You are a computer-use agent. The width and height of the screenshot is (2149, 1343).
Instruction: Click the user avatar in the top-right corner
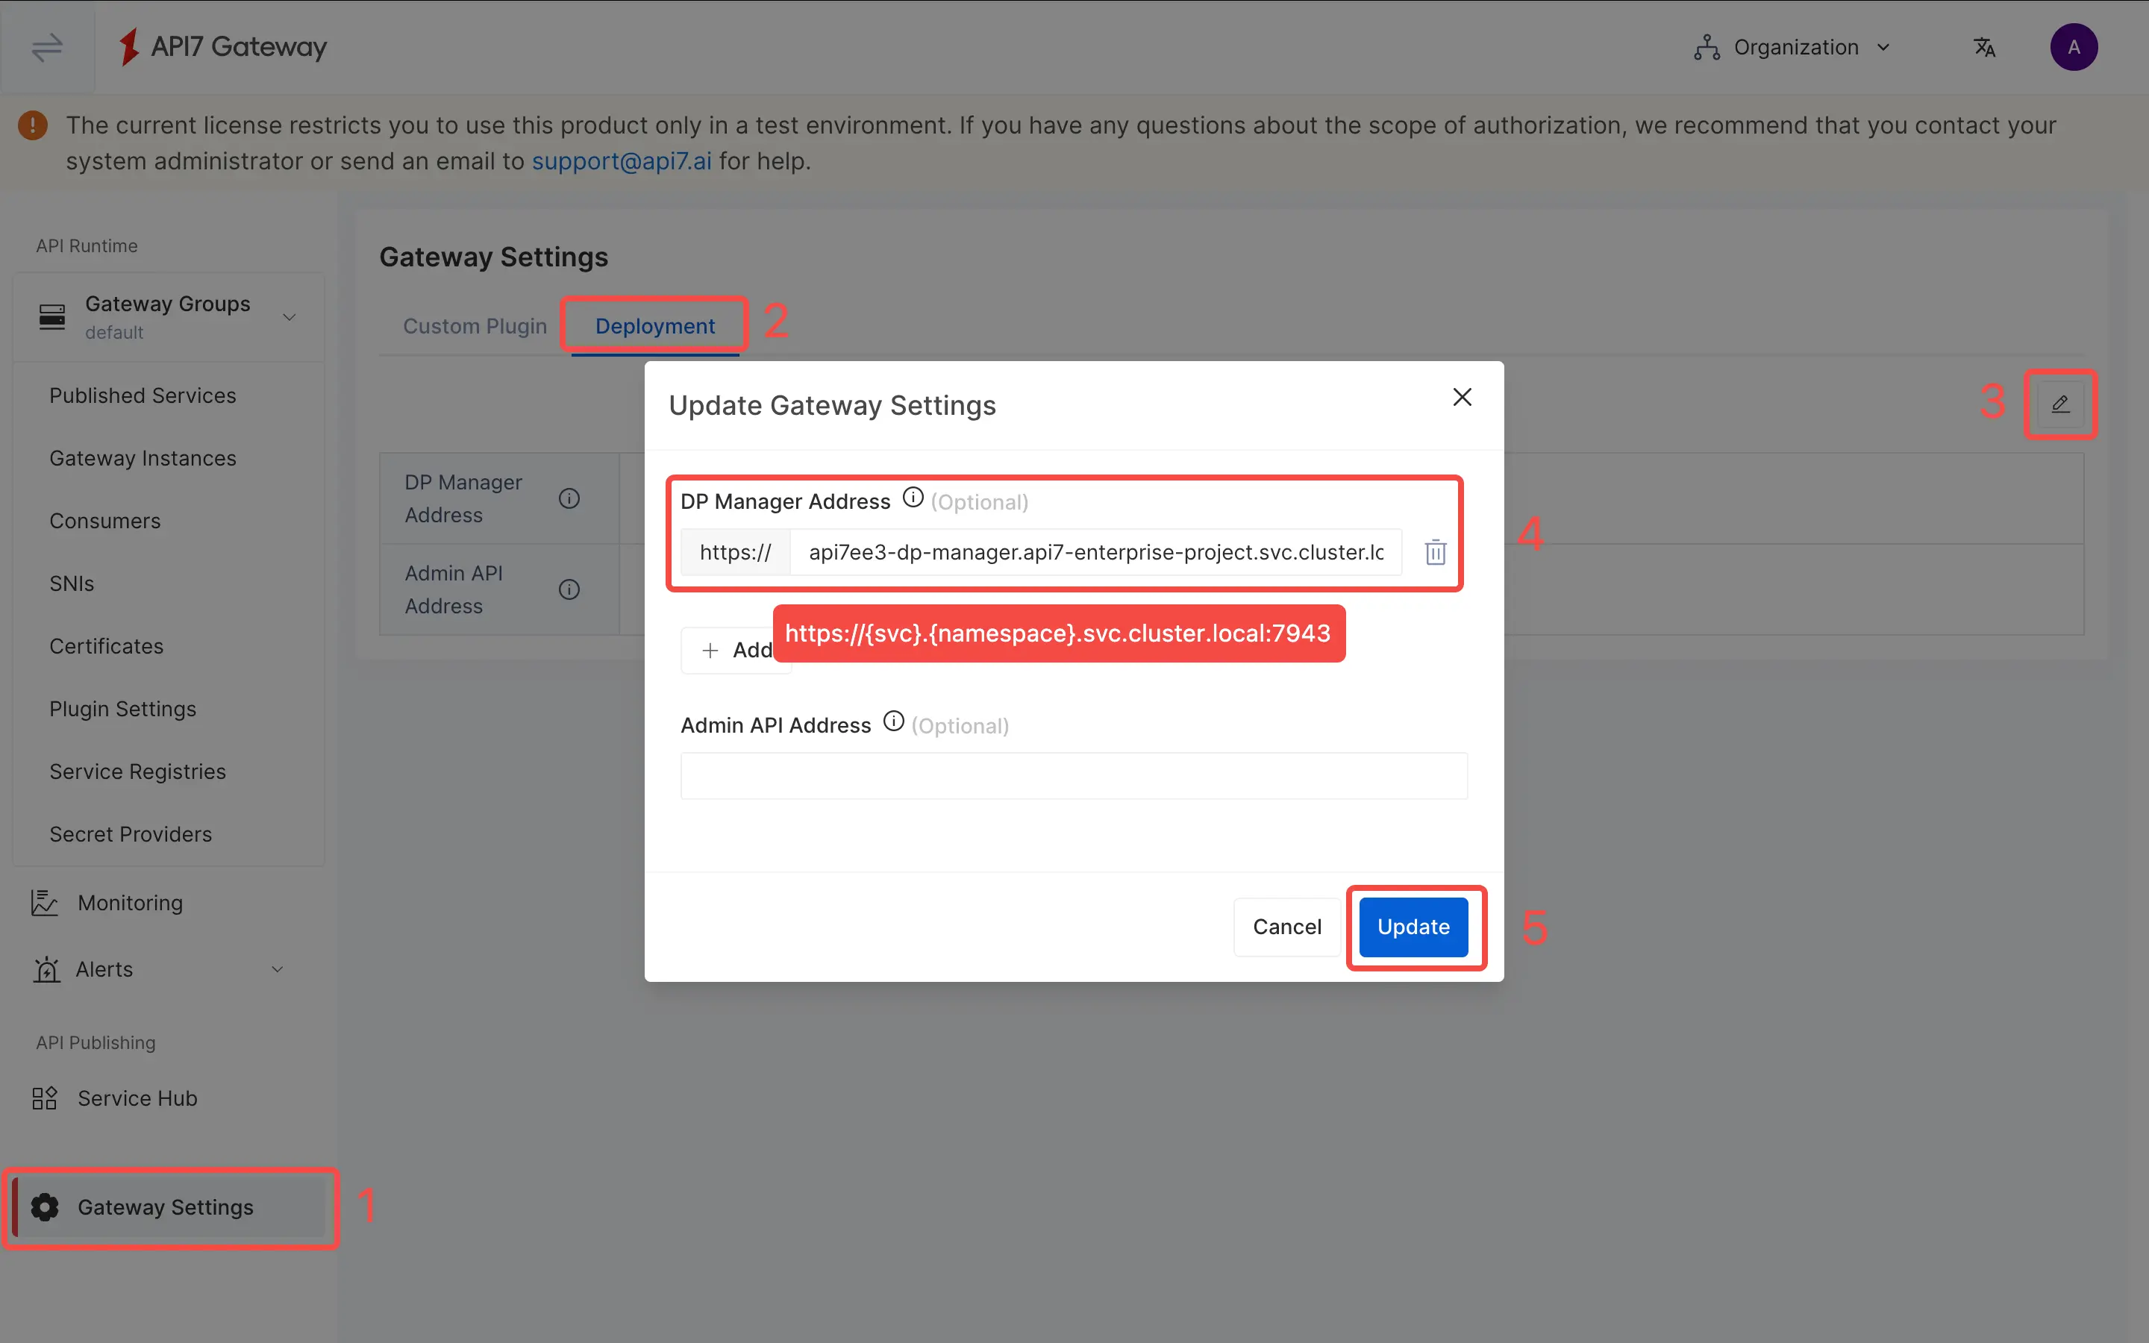2074,46
